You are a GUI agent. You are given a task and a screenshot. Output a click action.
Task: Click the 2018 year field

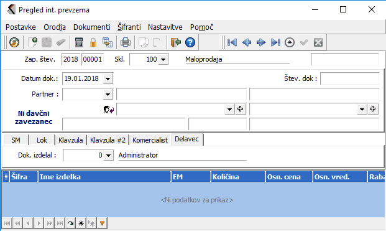coord(71,59)
